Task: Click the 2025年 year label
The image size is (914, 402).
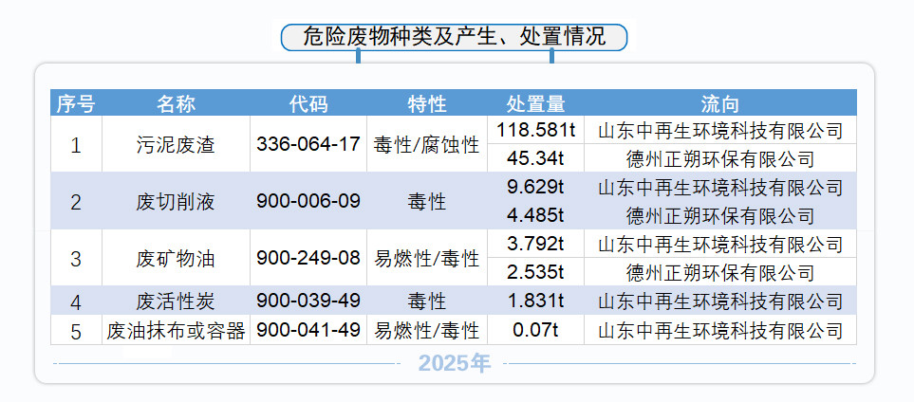Action: click(455, 363)
